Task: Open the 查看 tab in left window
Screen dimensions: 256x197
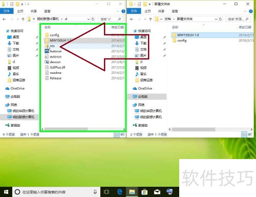Action: (47, 11)
